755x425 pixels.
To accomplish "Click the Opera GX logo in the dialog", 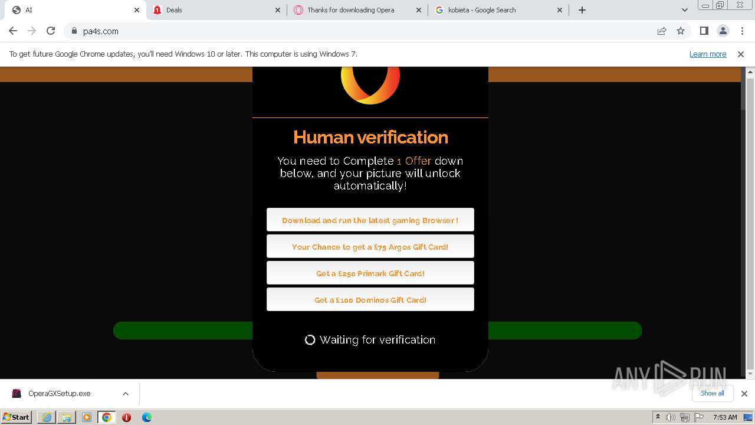I will coord(370,86).
